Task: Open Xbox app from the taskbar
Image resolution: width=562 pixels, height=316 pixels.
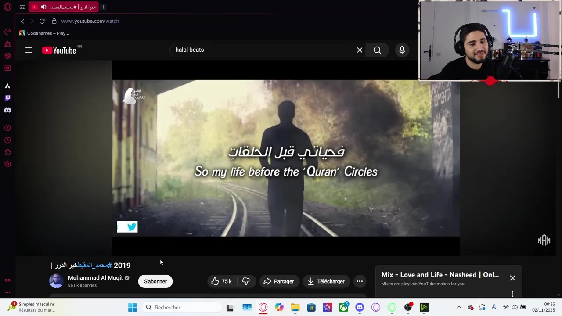Action: pyautogui.click(x=344, y=307)
